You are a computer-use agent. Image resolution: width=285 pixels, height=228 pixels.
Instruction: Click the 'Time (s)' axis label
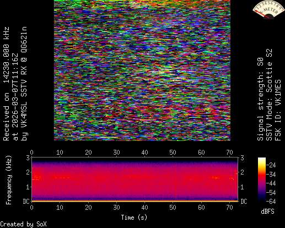pyautogui.click(x=134, y=218)
